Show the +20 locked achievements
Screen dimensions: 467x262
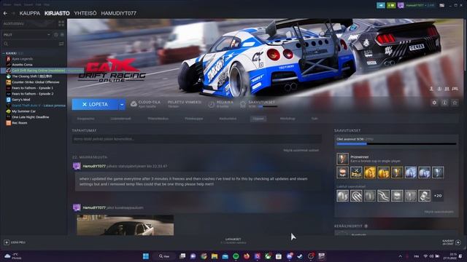click(438, 196)
